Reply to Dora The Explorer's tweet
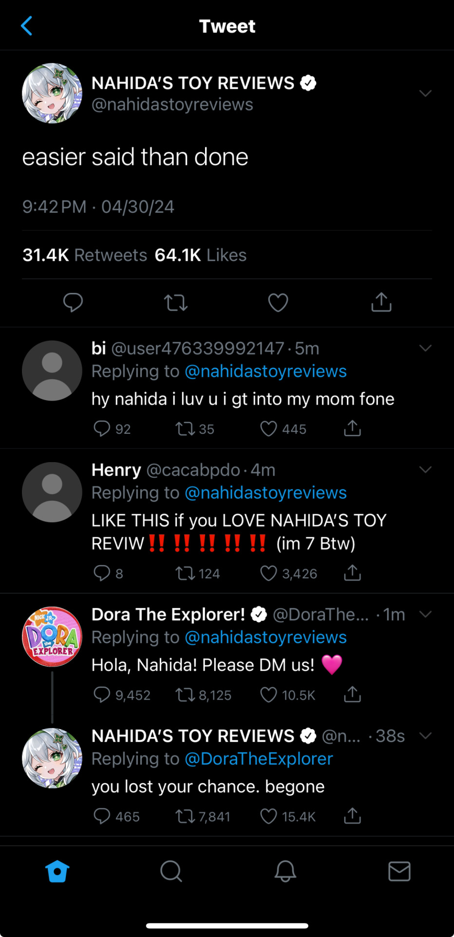The width and height of the screenshot is (454, 937). coord(102,694)
